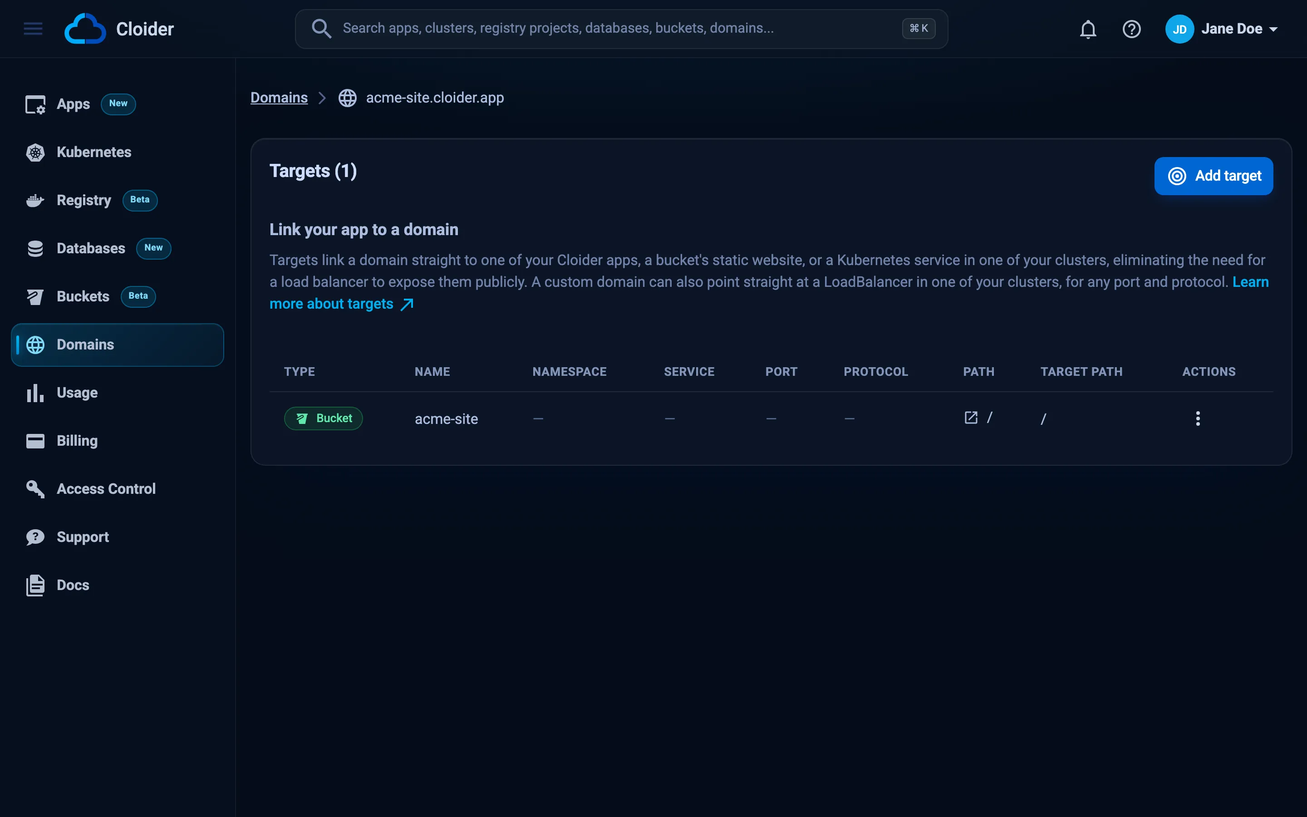Image resolution: width=1307 pixels, height=817 pixels.
Task: Go to Access Control in sidebar
Action: click(x=118, y=489)
